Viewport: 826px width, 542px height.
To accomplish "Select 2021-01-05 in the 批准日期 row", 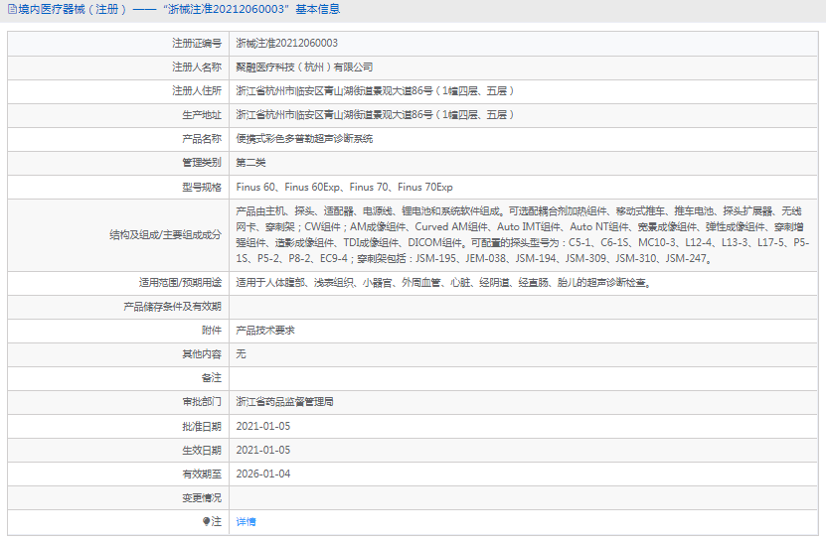I will (262, 426).
